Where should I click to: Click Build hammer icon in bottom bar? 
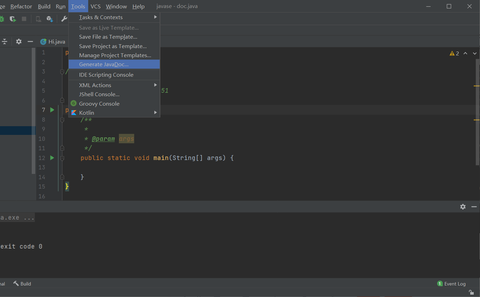click(16, 283)
